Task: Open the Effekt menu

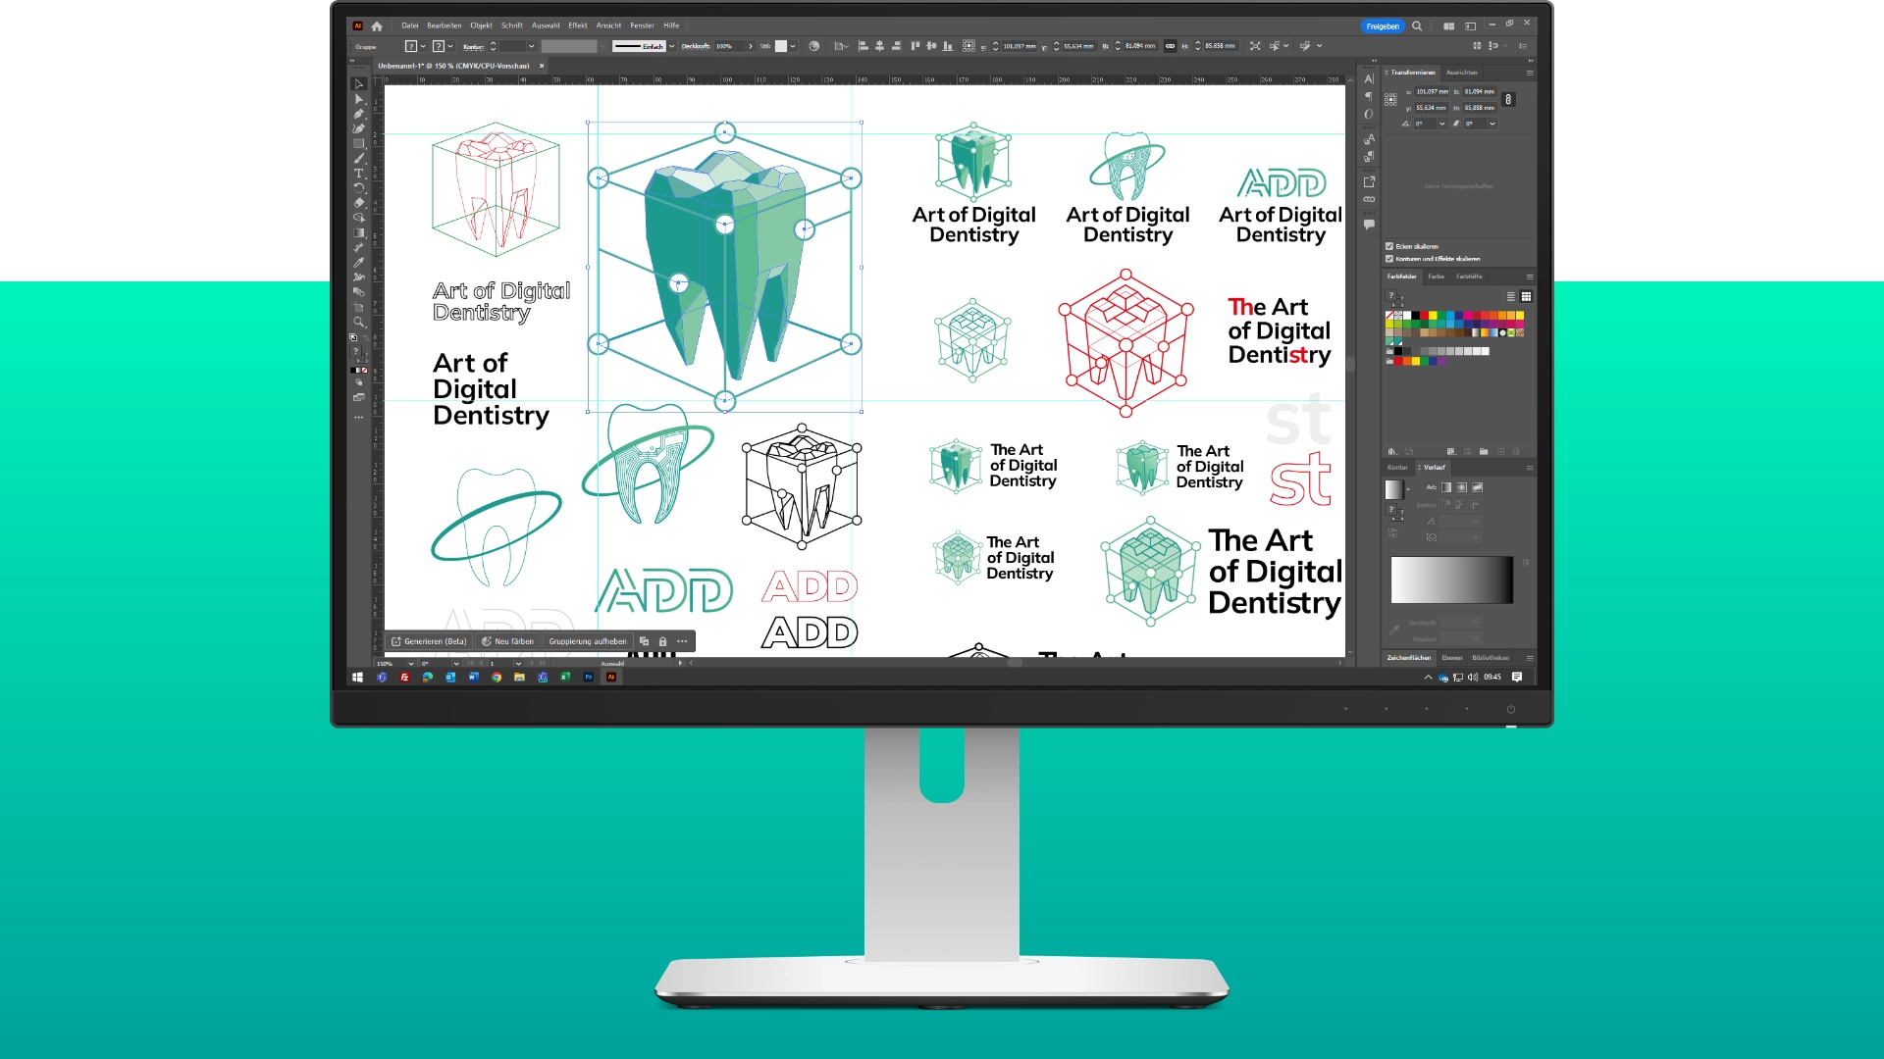Action: (578, 25)
